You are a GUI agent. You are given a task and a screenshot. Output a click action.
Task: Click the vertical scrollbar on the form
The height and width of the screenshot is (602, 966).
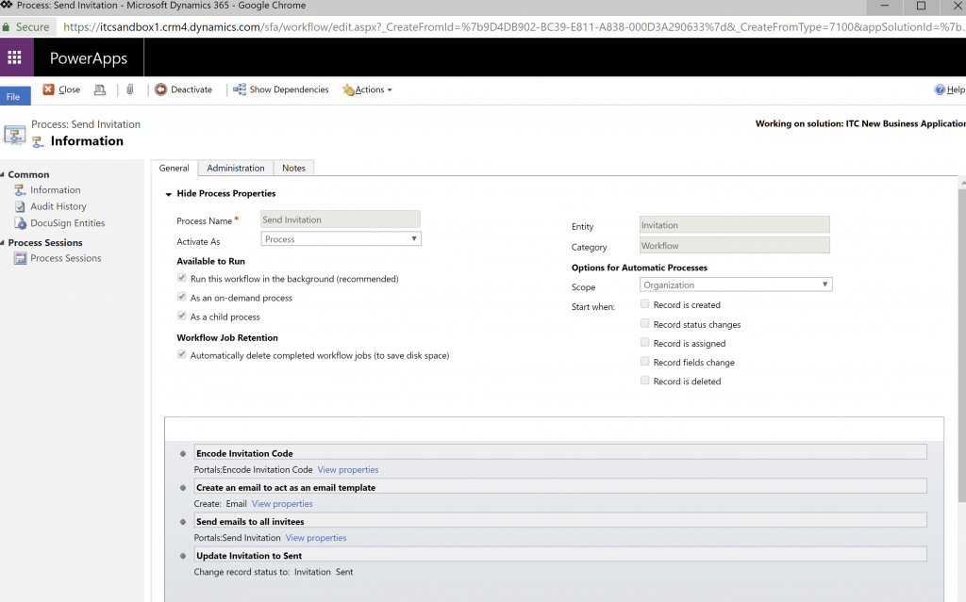(961, 345)
